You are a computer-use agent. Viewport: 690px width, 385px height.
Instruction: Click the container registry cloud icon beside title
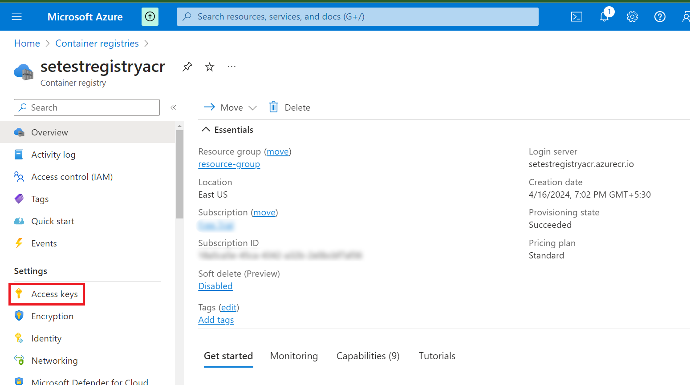pos(24,72)
